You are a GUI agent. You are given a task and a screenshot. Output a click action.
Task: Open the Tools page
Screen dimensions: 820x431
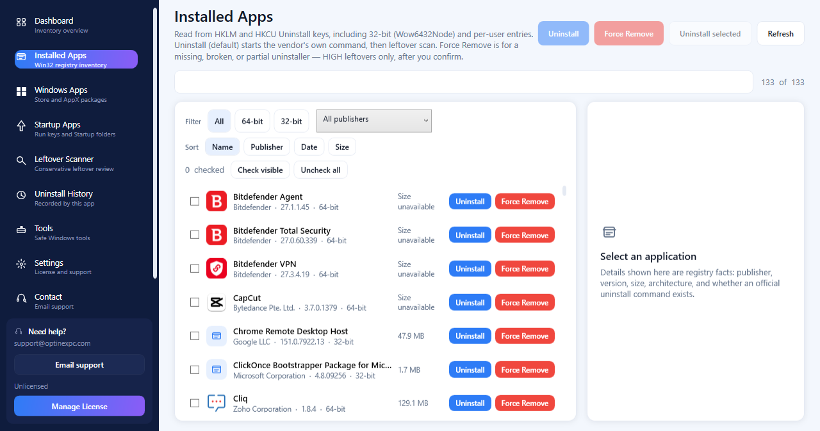click(76, 232)
